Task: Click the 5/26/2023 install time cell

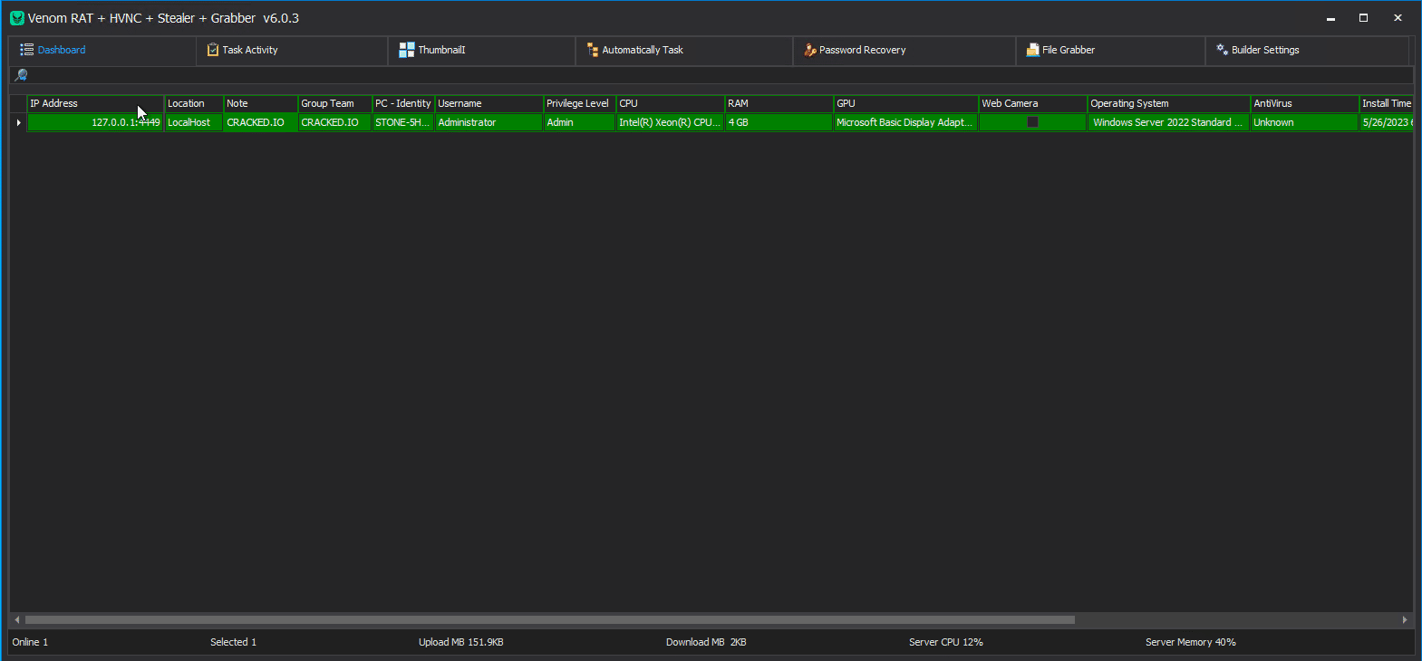Action: [x=1386, y=122]
